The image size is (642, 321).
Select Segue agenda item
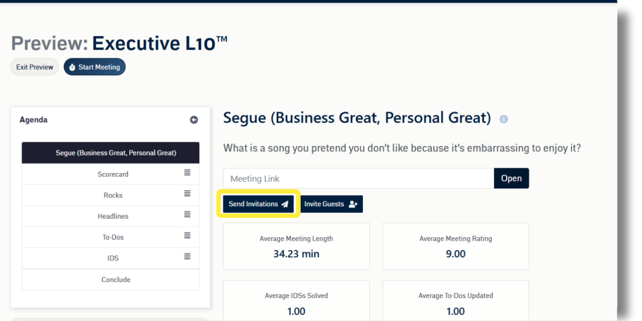110,153
